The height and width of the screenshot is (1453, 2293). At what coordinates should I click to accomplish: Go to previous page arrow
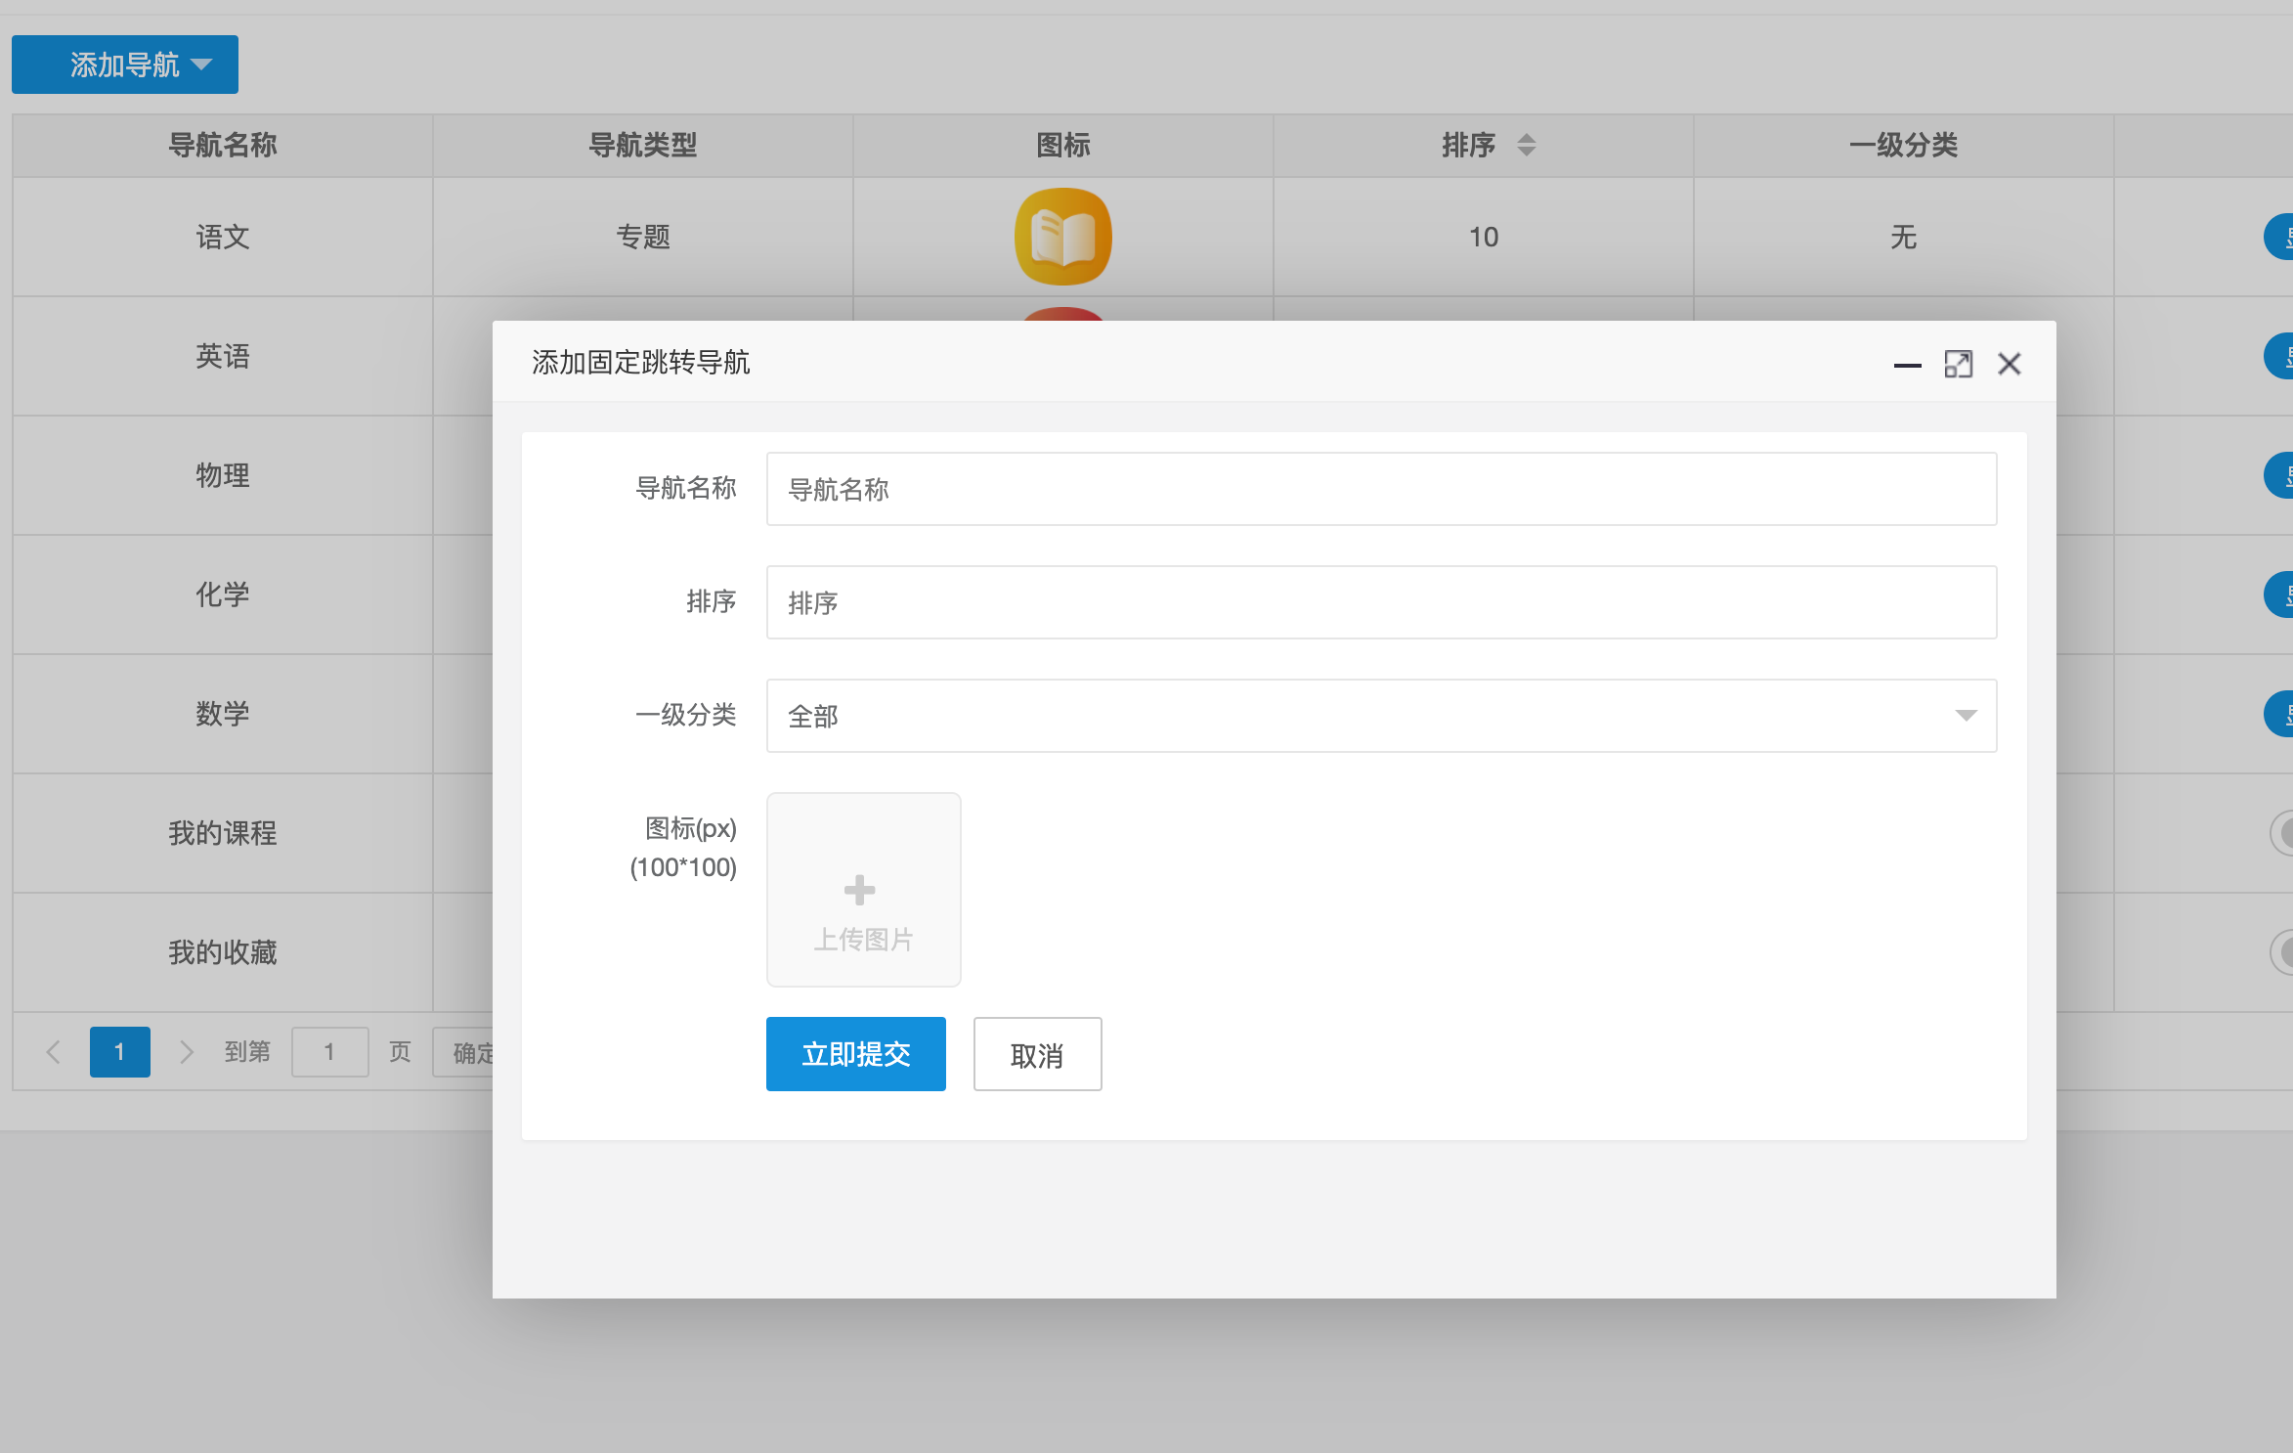(54, 1052)
